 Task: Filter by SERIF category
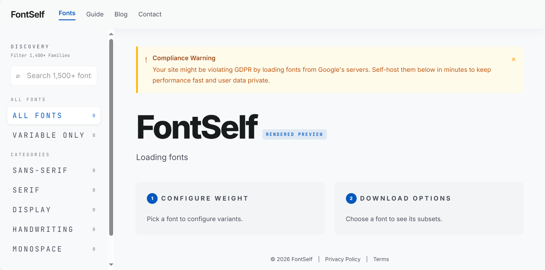tap(54, 190)
